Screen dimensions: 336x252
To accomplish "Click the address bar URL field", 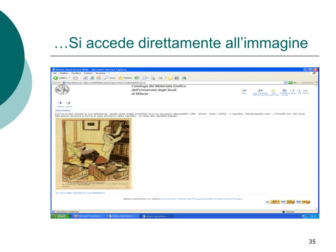I will coord(174,83).
